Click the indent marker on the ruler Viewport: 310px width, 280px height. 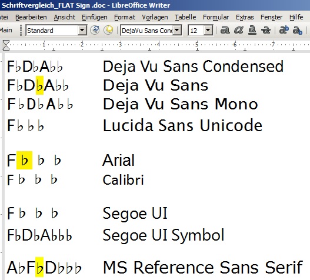(x=6, y=45)
